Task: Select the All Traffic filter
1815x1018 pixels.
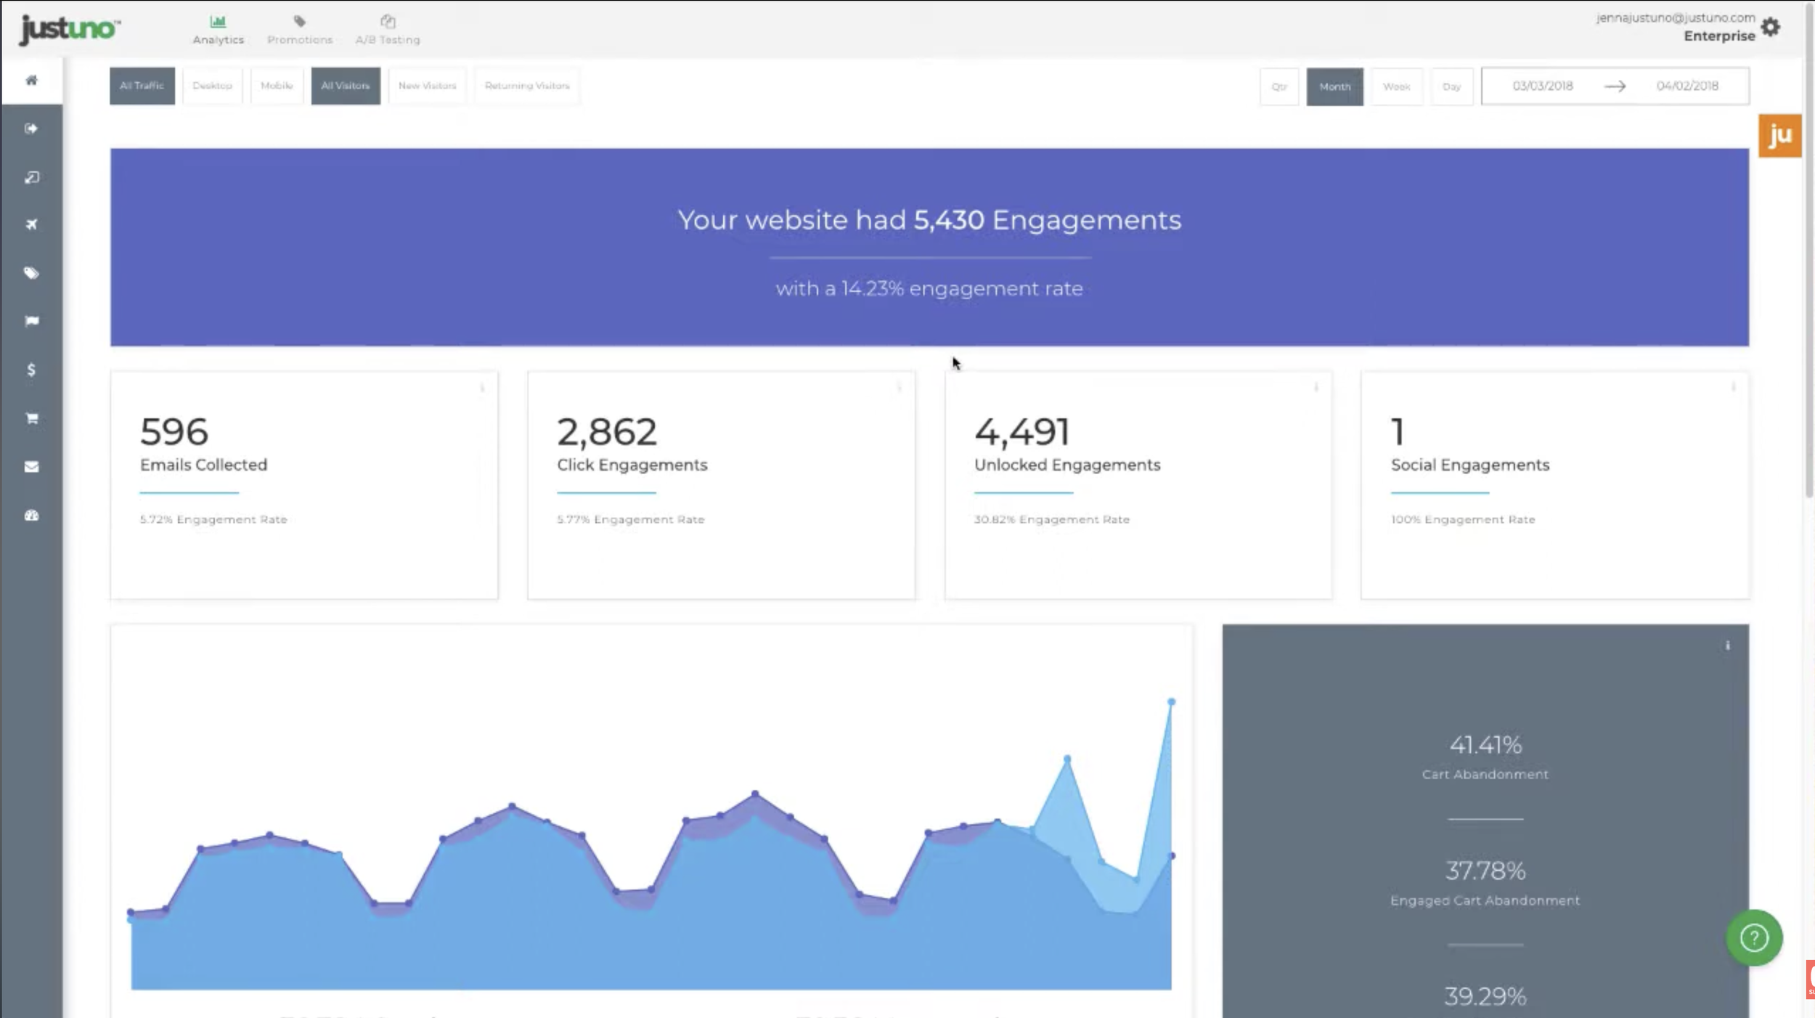Action: tap(142, 86)
